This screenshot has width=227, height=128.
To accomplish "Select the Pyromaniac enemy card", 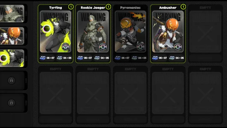I will coord(130,34).
